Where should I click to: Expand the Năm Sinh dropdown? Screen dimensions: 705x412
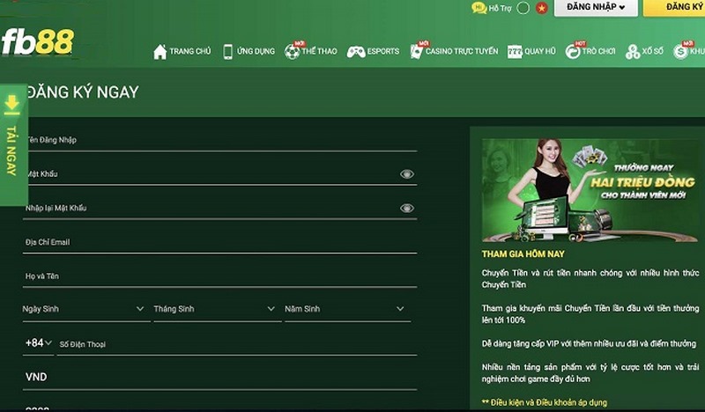tap(401, 309)
